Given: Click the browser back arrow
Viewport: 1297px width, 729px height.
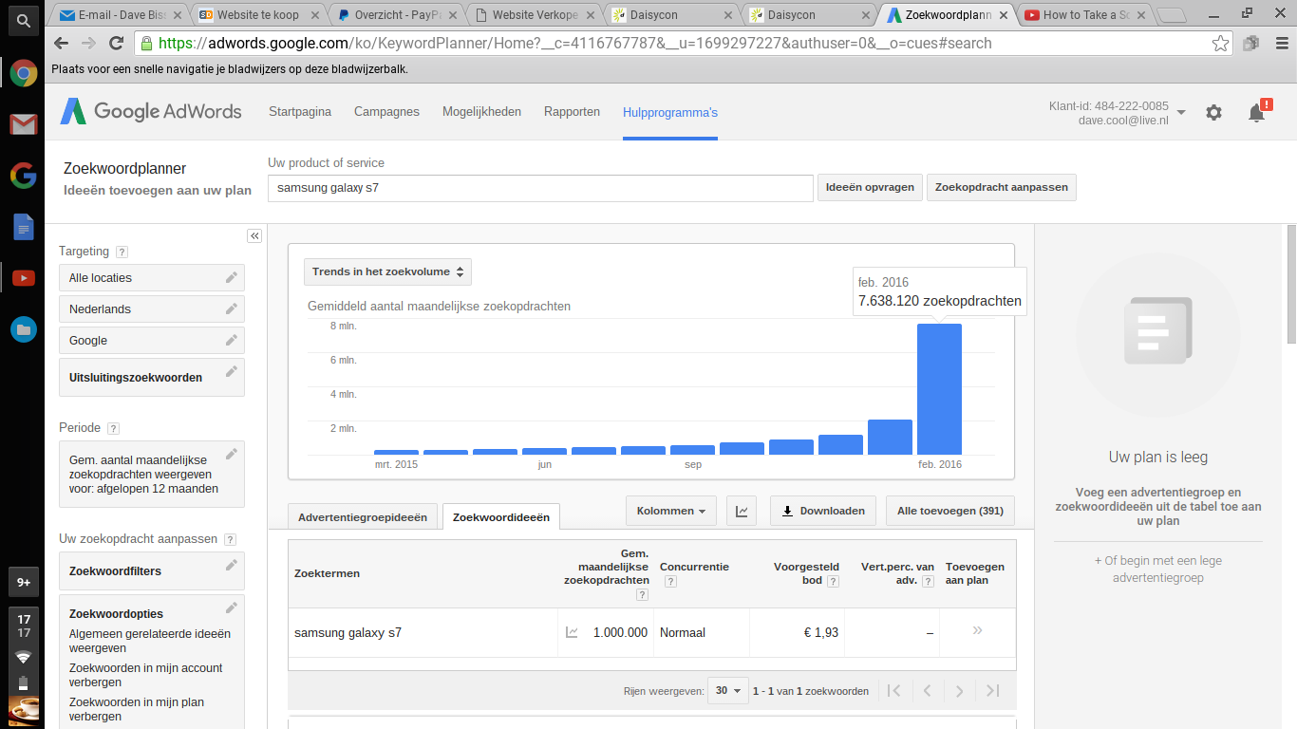Looking at the screenshot, I should click(x=61, y=43).
